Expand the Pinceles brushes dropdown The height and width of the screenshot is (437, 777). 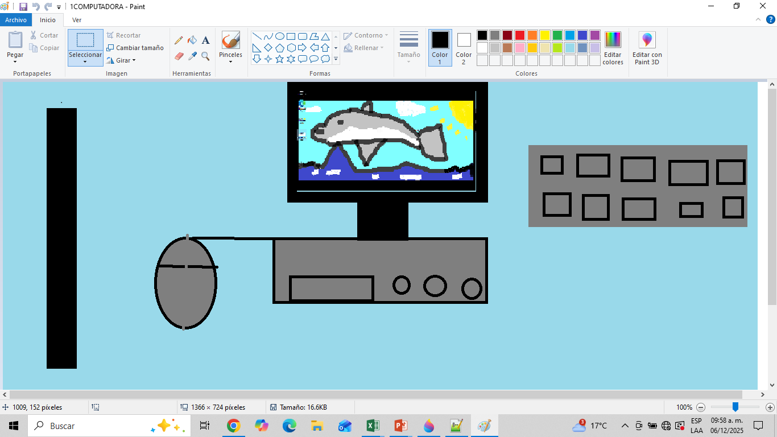pyautogui.click(x=230, y=61)
